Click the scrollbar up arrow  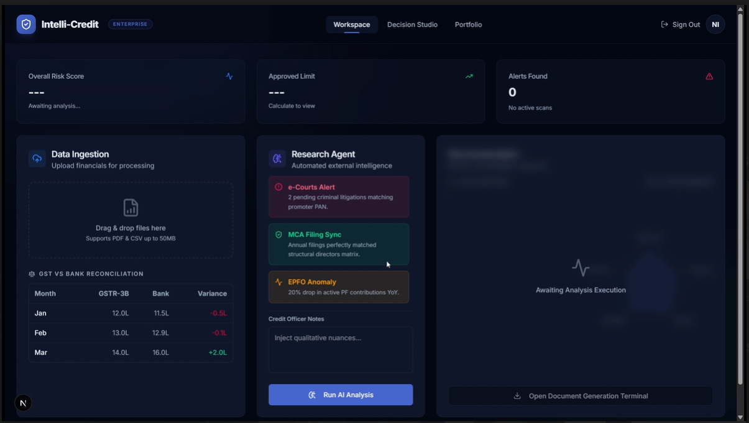pos(740,9)
